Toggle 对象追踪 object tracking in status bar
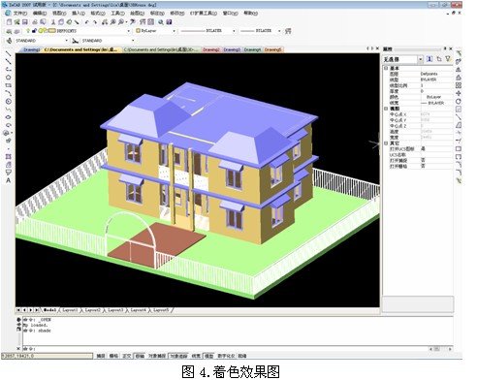Viewport: 477px width, 380px height. click(x=178, y=356)
